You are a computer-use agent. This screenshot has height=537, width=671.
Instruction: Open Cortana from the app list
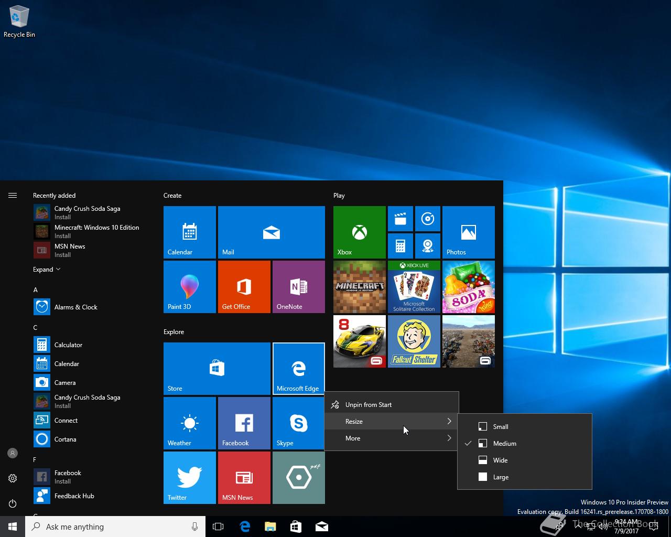pos(92,439)
